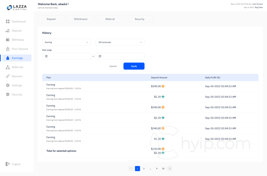Click the Deposit hand-coin sidebar icon

(8, 31)
